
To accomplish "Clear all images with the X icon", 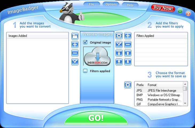I will coord(75,62).
